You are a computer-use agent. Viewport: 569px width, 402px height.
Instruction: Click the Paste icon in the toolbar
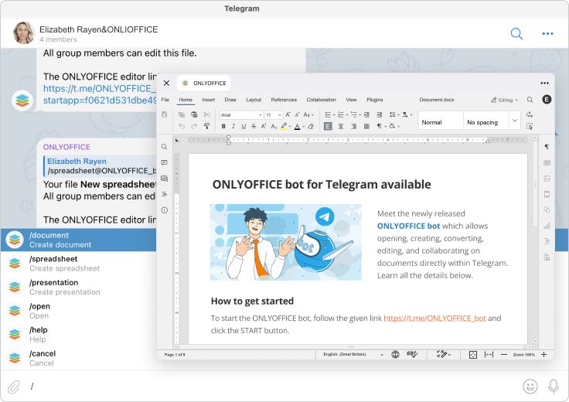(x=194, y=114)
